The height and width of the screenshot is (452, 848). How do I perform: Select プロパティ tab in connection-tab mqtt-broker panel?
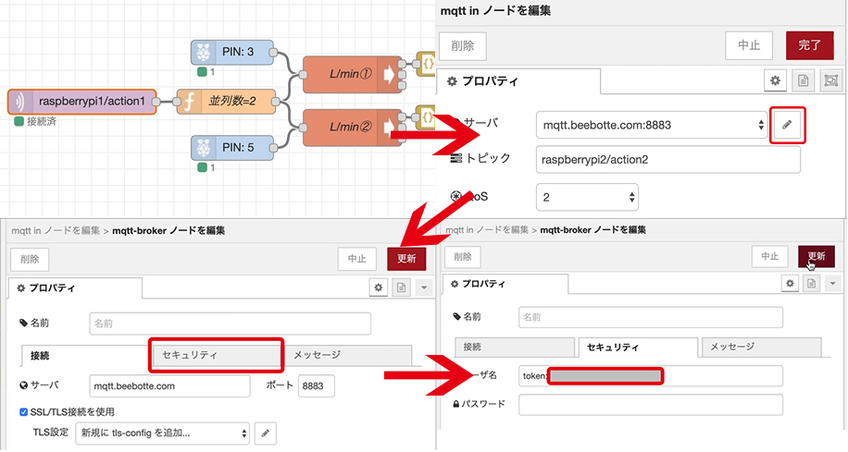[x=76, y=288]
